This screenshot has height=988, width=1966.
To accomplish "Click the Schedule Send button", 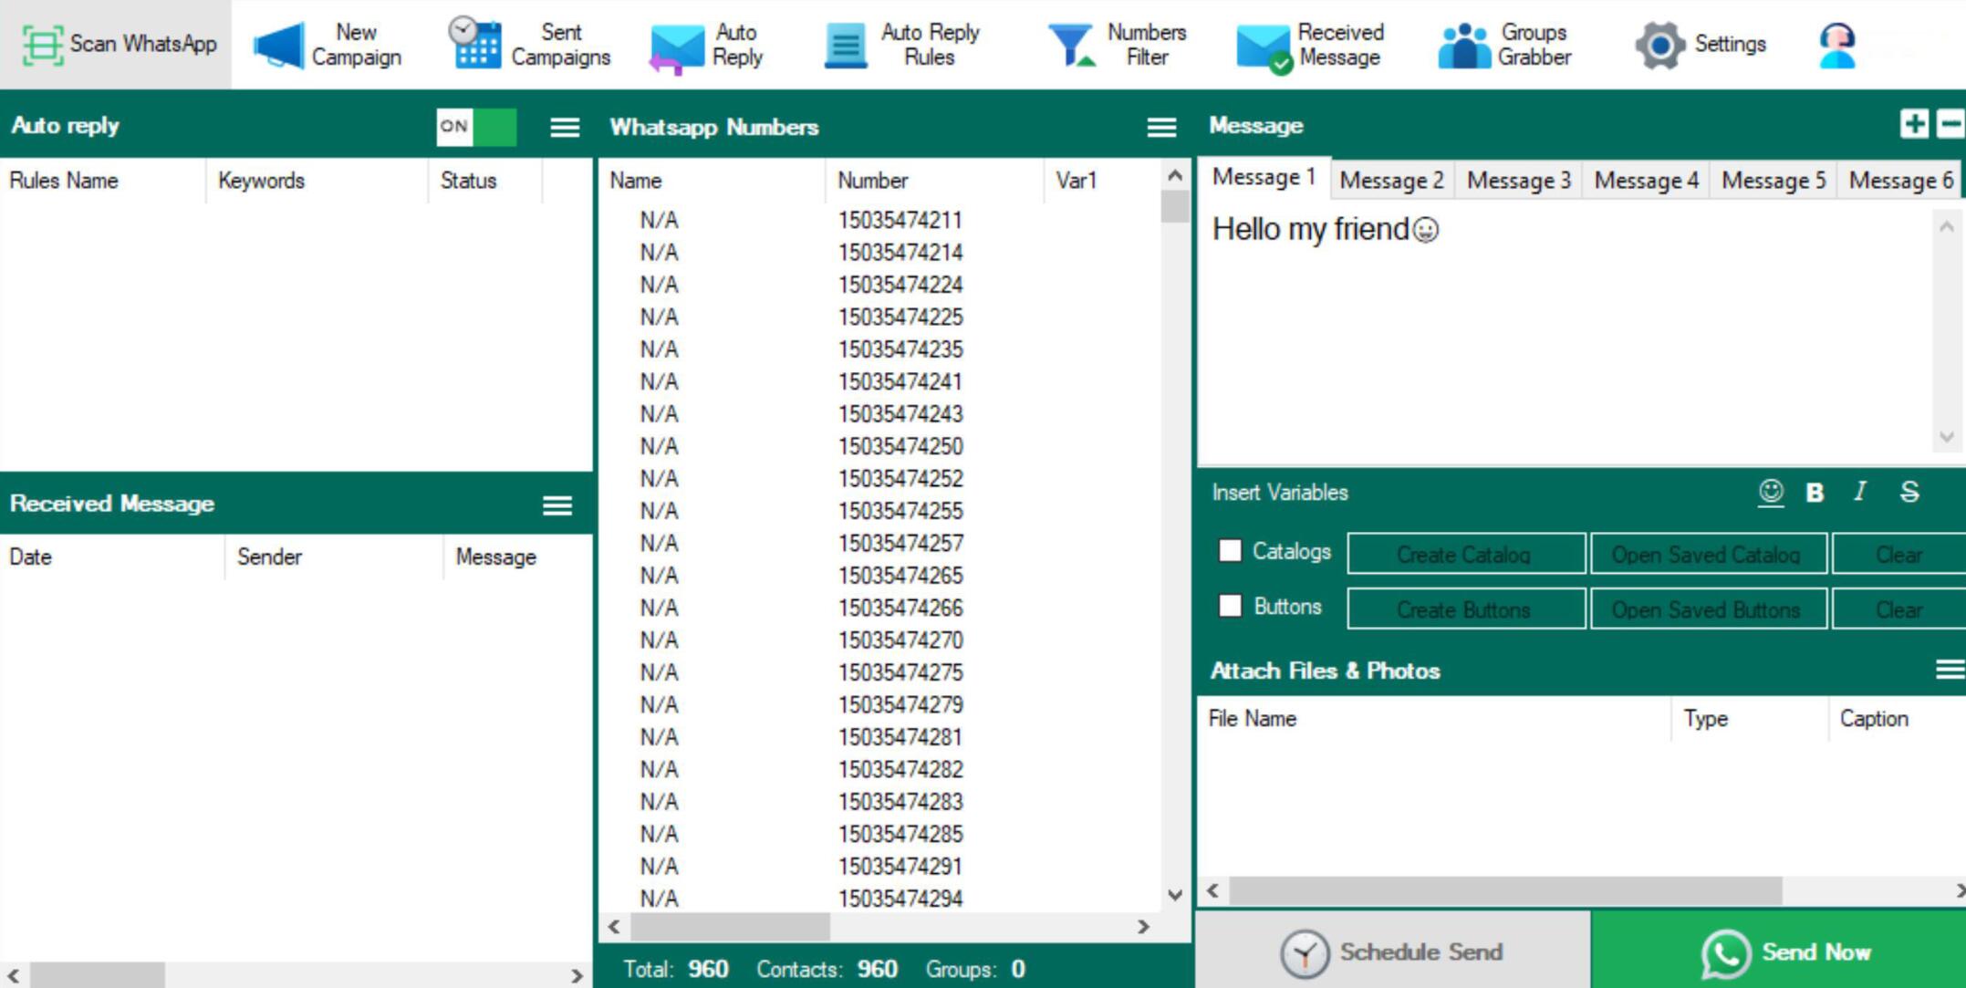I will tap(1392, 952).
